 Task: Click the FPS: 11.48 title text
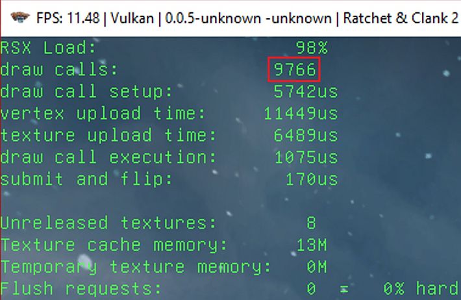point(68,18)
